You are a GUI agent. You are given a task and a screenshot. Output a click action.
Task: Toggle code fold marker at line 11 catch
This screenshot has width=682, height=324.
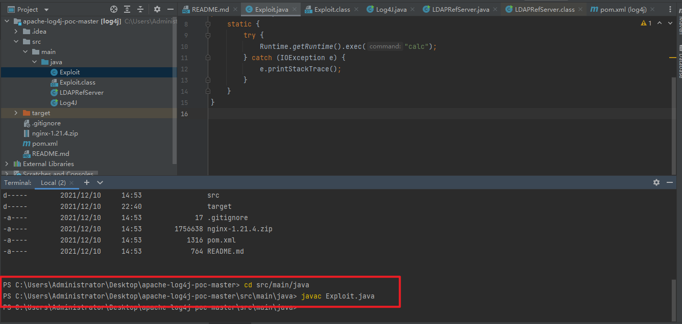(x=208, y=58)
